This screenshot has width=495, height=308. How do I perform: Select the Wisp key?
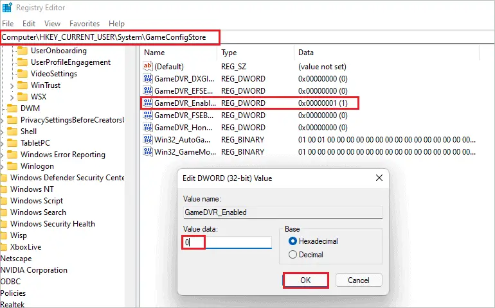[18, 235]
